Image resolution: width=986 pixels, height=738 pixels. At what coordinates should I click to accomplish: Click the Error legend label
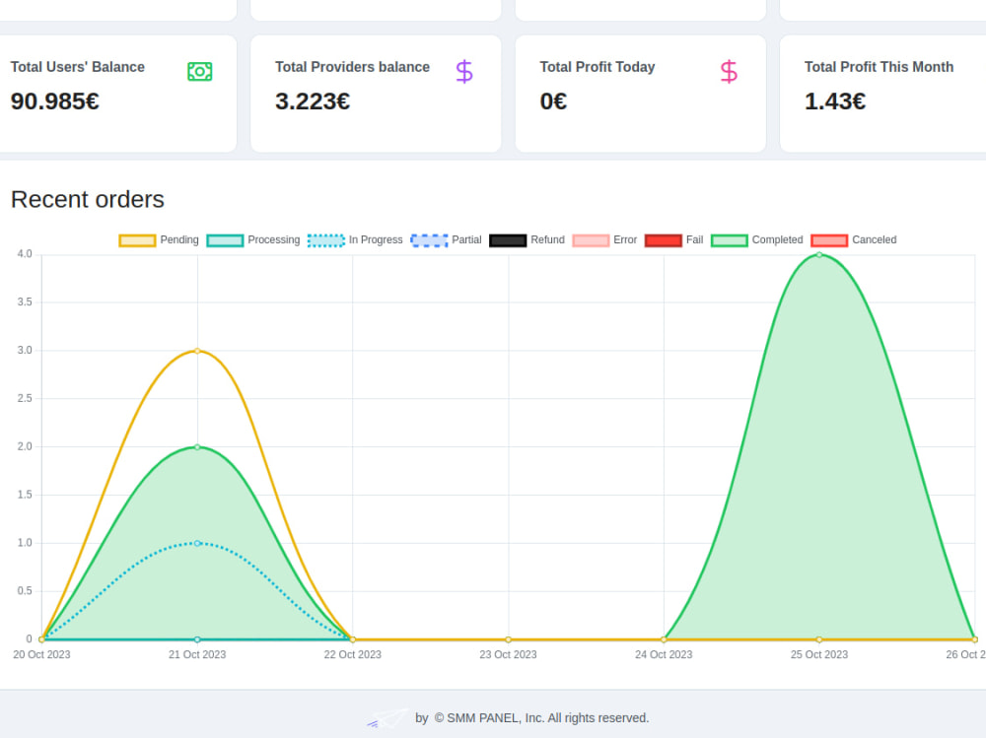[x=625, y=240]
